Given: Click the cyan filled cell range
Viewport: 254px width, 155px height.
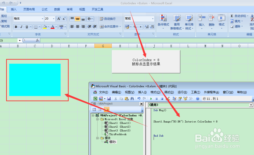Looking at the screenshot, I should 35,80.
